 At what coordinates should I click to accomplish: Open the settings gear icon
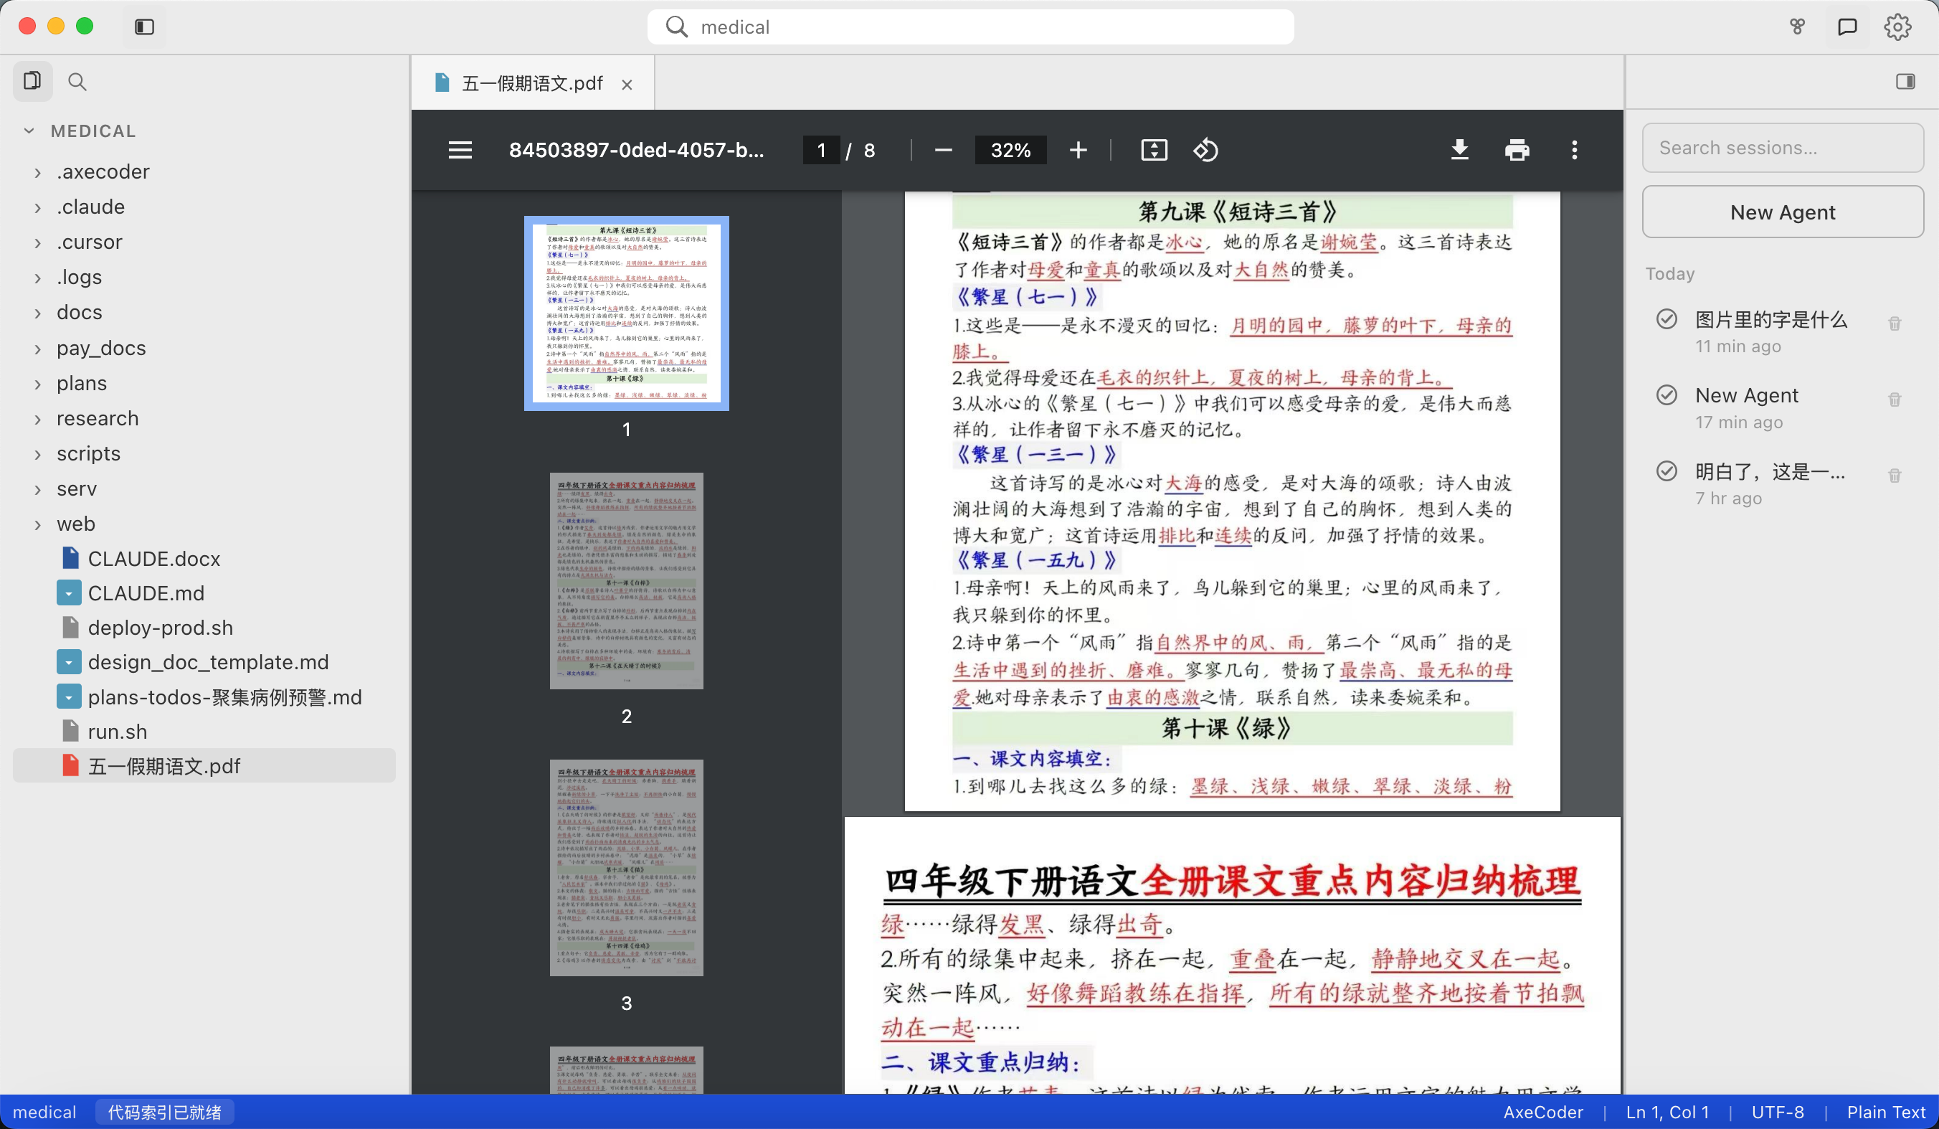[x=1897, y=27]
